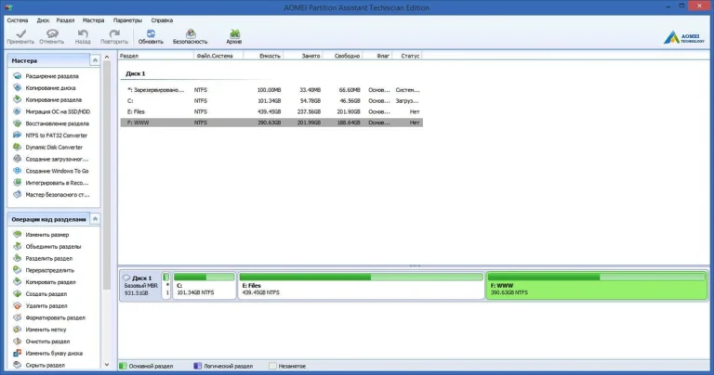Image resolution: width=714 pixels, height=375 pixels.
Task: Sort by the Раздел column header
Action: click(x=156, y=56)
